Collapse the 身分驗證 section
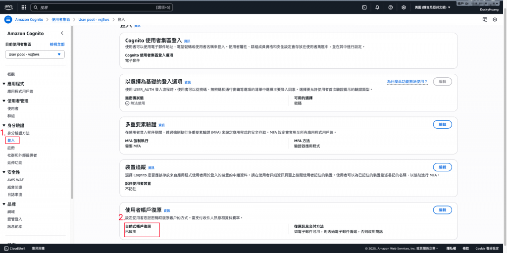Viewport: 507px width, 253px height. [4, 125]
